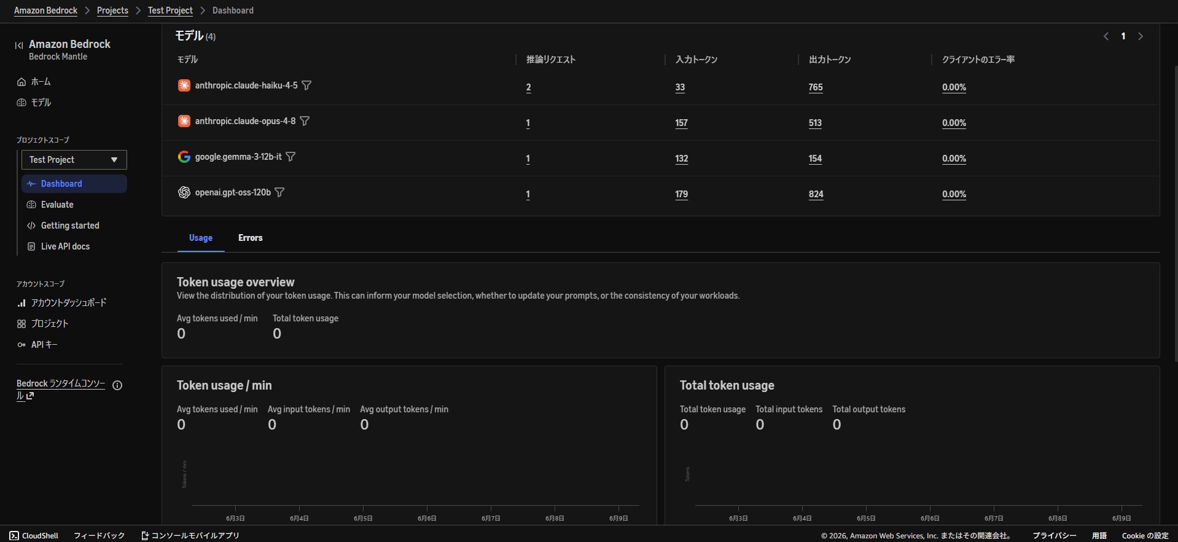This screenshot has height=542, width=1178.
Task: Click the filter icon for openai.gpt-oss-120b
Action: pos(279,192)
